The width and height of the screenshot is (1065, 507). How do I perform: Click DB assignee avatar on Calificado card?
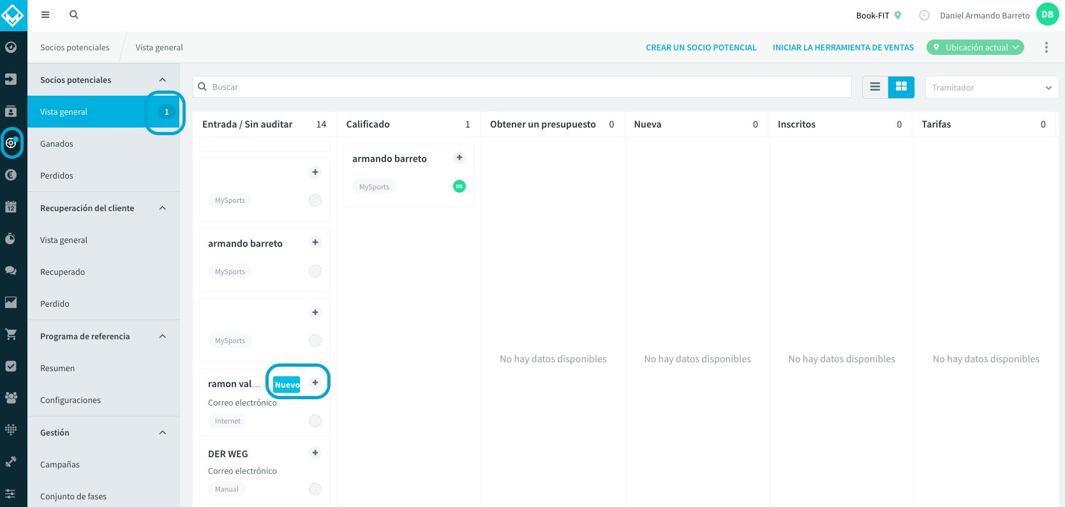[x=459, y=186]
